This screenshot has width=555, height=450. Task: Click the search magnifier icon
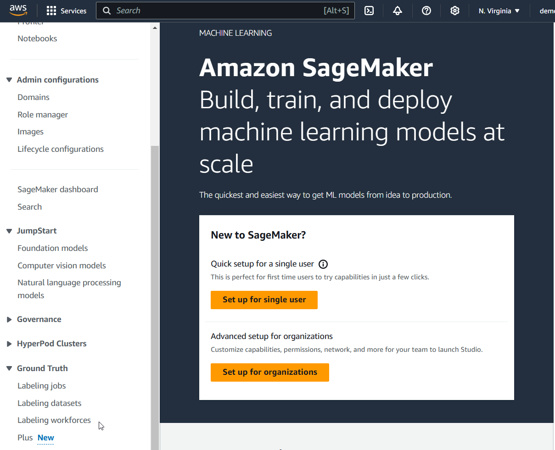click(107, 11)
